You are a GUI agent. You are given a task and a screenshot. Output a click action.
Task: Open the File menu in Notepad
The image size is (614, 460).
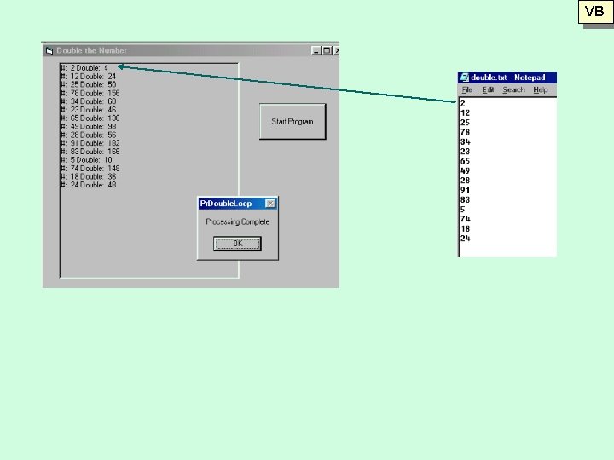pos(467,90)
